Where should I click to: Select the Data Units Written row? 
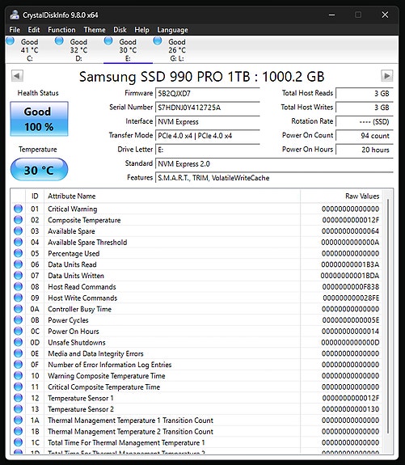point(196,276)
